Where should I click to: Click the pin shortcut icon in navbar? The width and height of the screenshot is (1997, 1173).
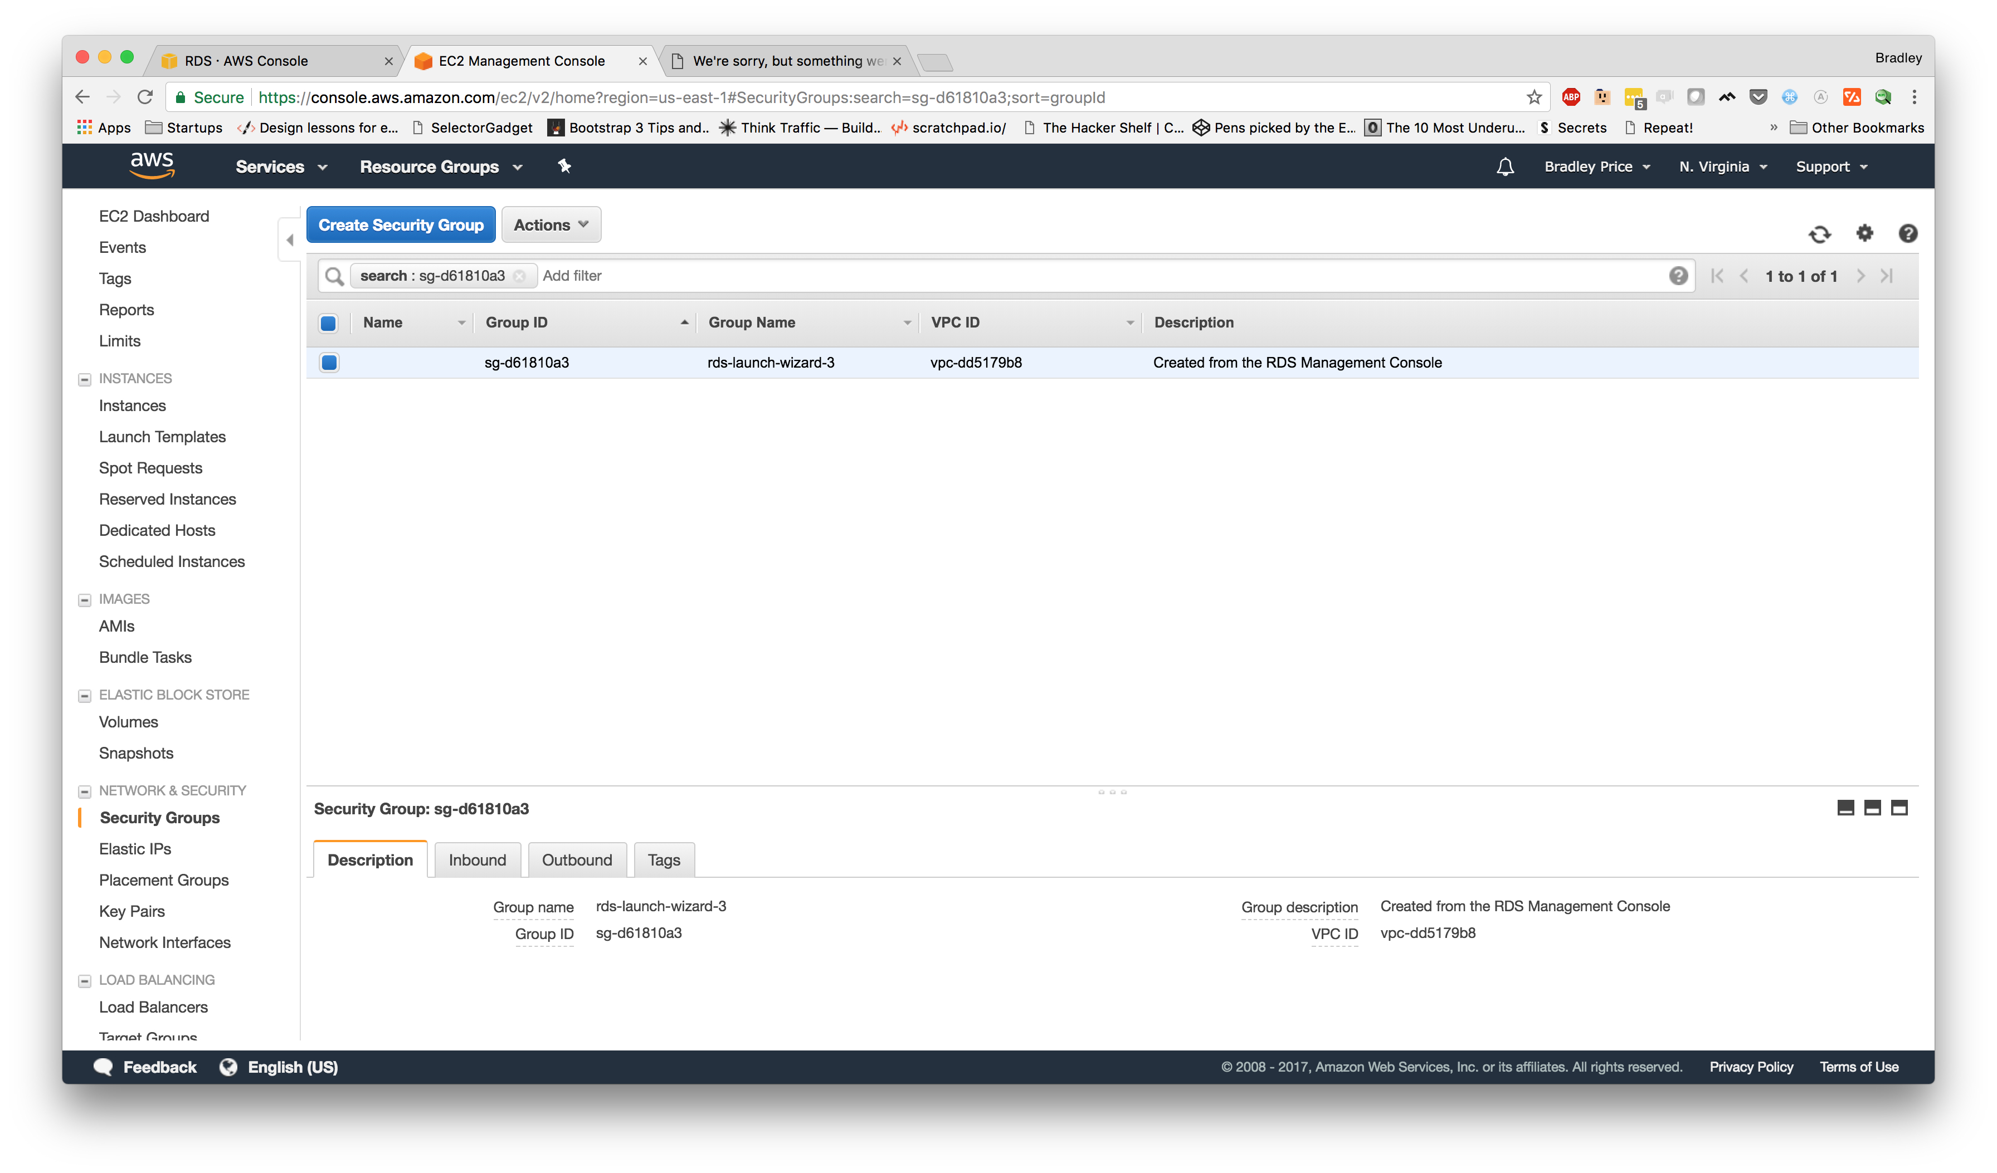pyautogui.click(x=564, y=167)
